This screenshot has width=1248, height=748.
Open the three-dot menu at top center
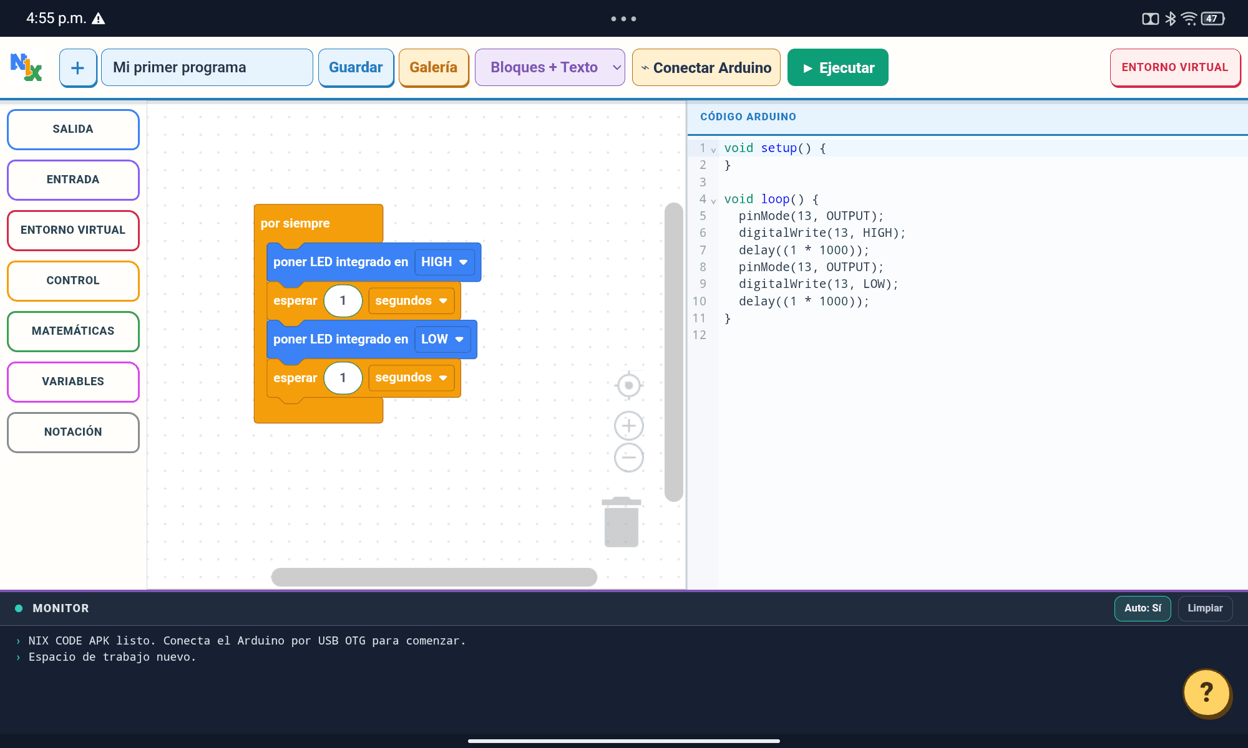624,19
